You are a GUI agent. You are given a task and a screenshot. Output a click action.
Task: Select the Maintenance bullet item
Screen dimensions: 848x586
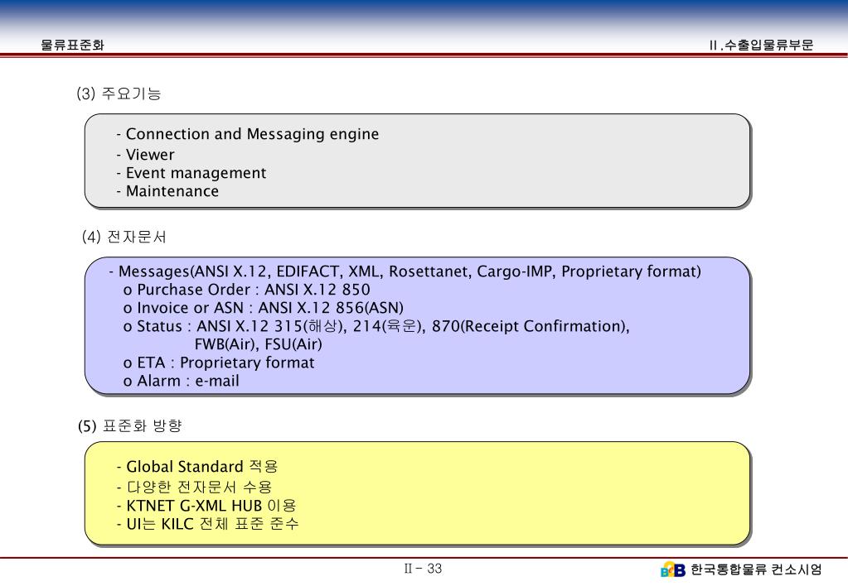[167, 191]
